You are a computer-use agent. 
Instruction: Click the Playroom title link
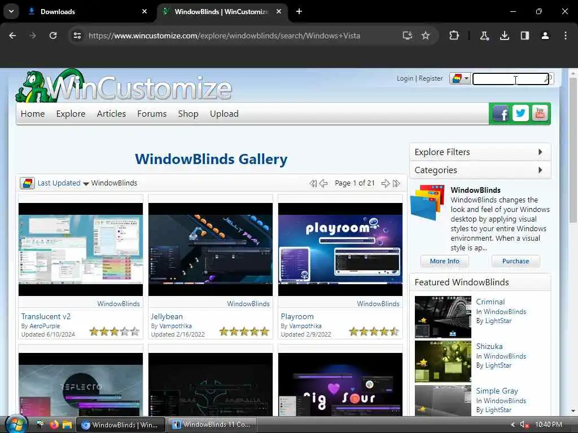[297, 316]
